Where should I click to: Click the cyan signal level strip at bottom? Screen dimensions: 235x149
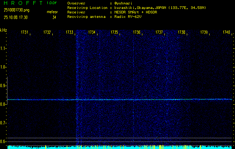point(120,147)
